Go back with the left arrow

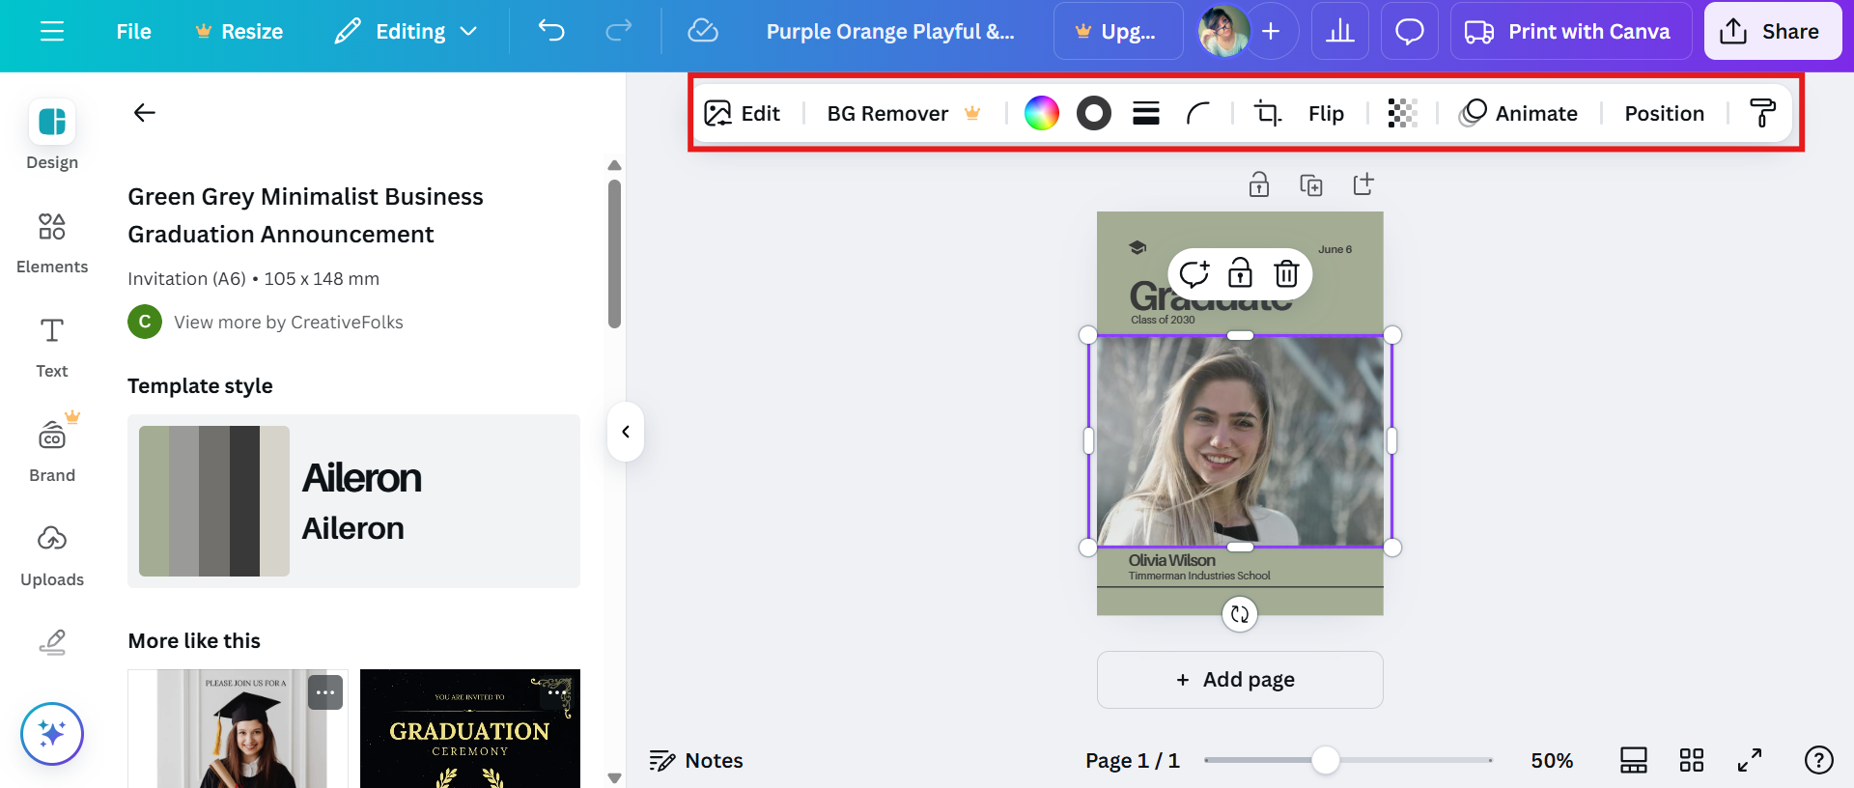[x=145, y=113]
